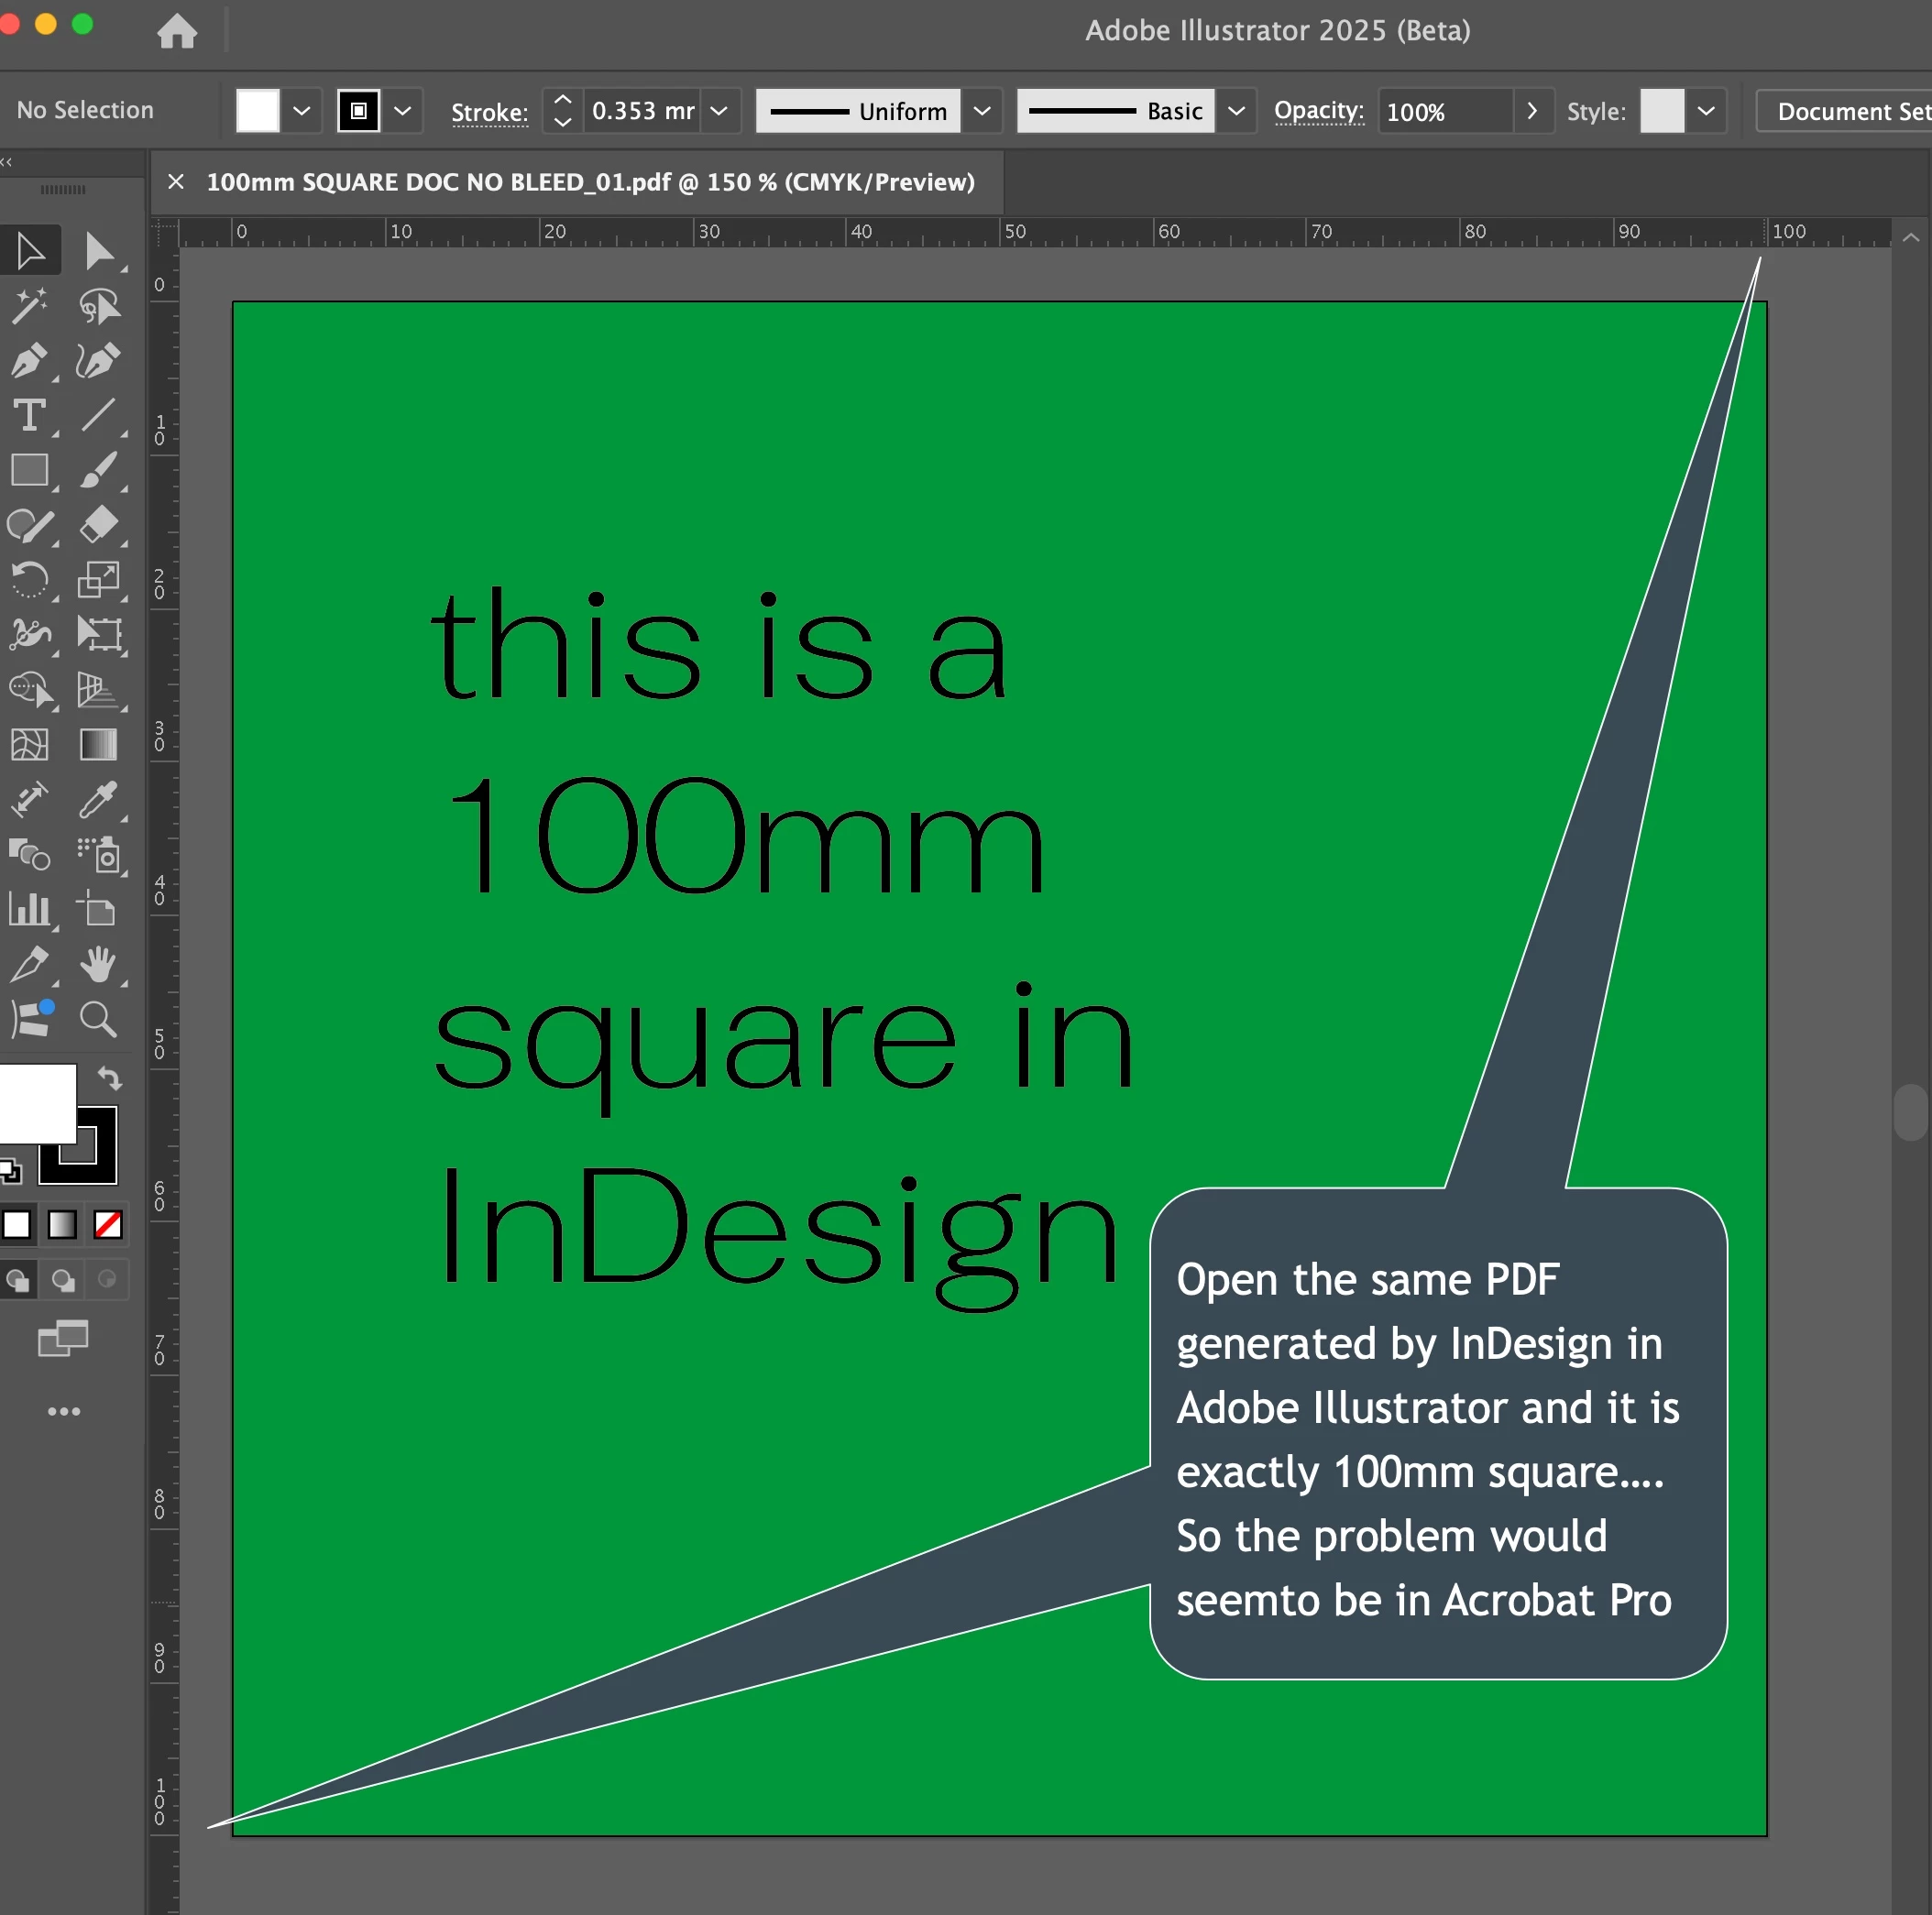Expand the Basic brush definition dropdown
1932x1915 pixels.
point(1236,111)
